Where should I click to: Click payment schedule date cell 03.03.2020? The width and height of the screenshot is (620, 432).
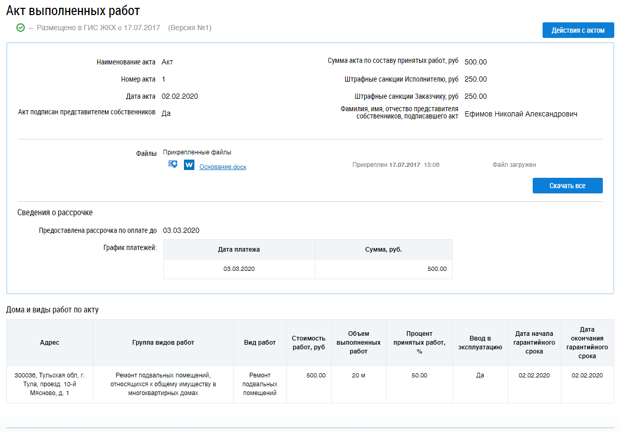pyautogui.click(x=239, y=269)
